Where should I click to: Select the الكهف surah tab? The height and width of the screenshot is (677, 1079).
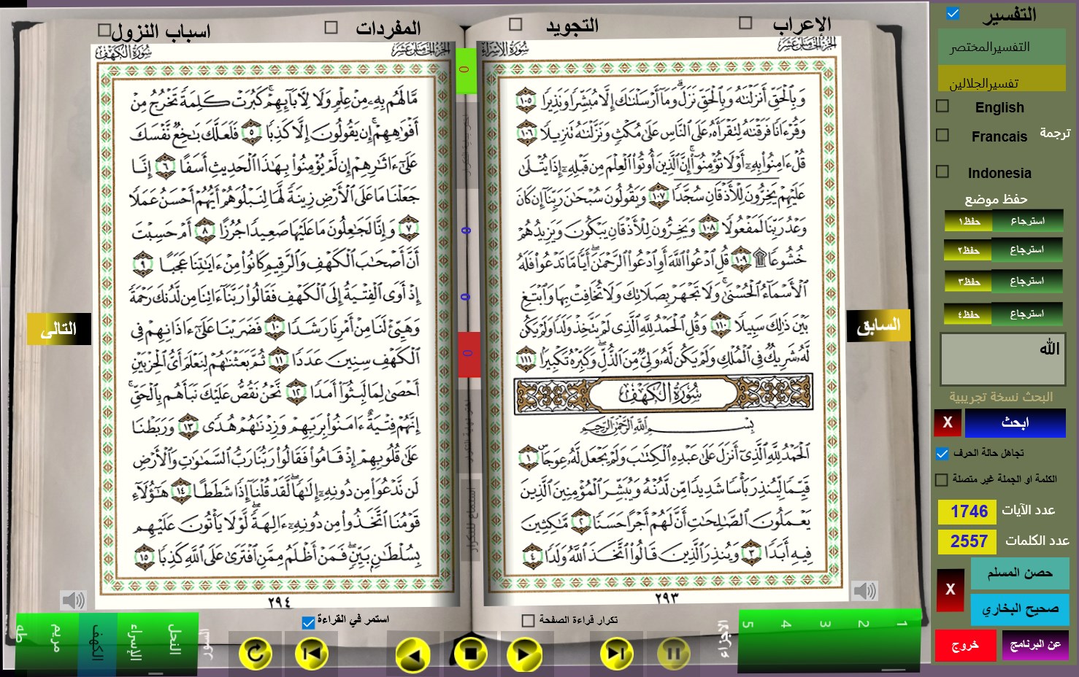(x=97, y=642)
